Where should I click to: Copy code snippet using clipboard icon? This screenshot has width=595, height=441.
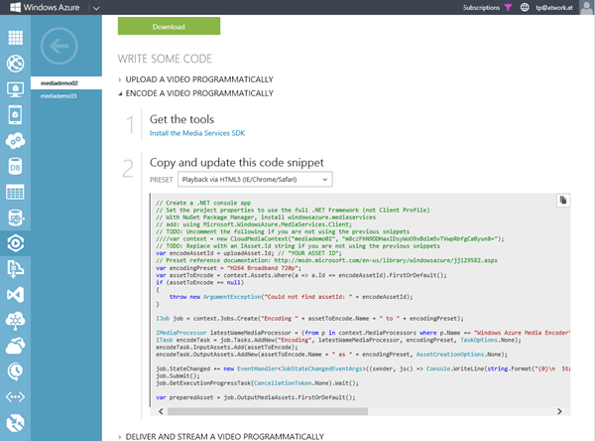562,201
